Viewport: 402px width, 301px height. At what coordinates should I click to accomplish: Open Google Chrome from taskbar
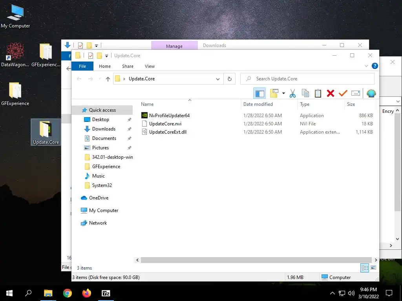pyautogui.click(x=67, y=293)
